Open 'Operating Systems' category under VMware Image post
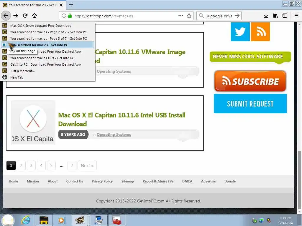The image size is (302, 226). pos(114,71)
